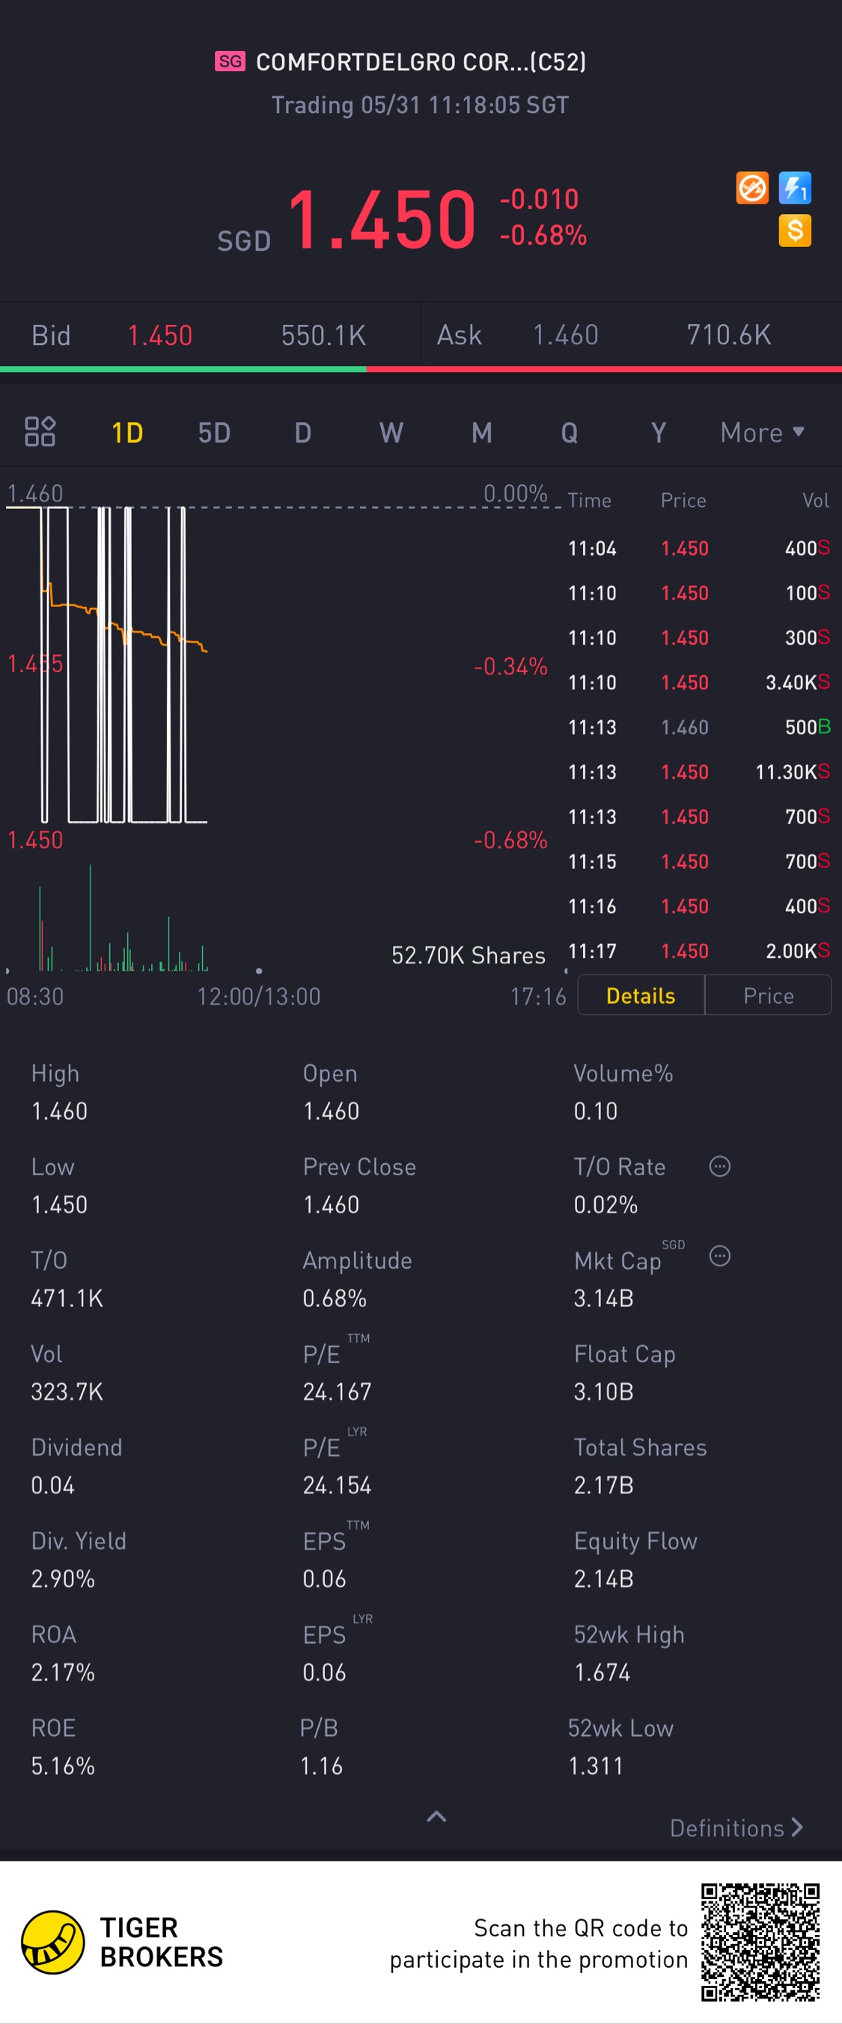The height and width of the screenshot is (2024, 842).
Task: Tap the Low value 1.450
Action: click(60, 1204)
